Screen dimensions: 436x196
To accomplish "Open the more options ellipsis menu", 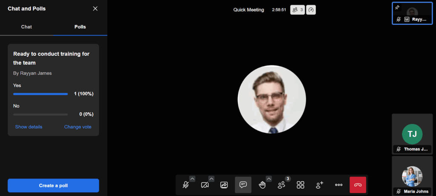I will coord(338,185).
